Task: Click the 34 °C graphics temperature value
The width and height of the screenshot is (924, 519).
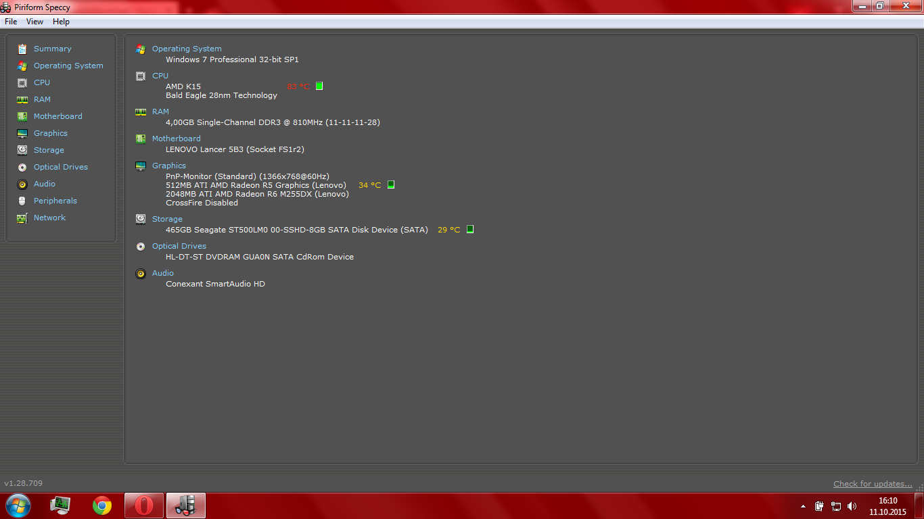Action: 370,185
